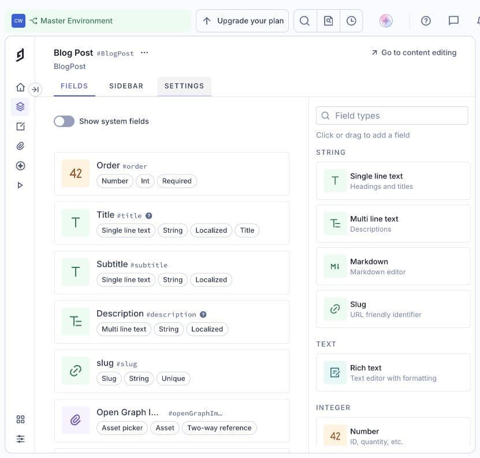Open the API Playground play icon
The width and height of the screenshot is (480, 458).
tap(20, 185)
